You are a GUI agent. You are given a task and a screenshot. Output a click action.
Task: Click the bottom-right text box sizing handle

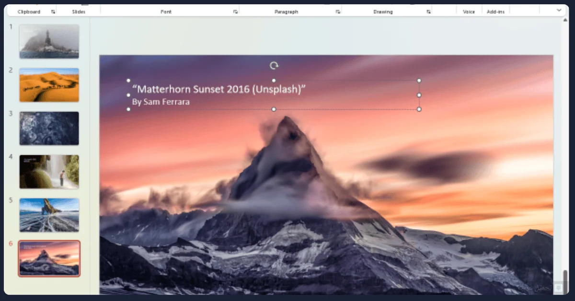click(419, 109)
